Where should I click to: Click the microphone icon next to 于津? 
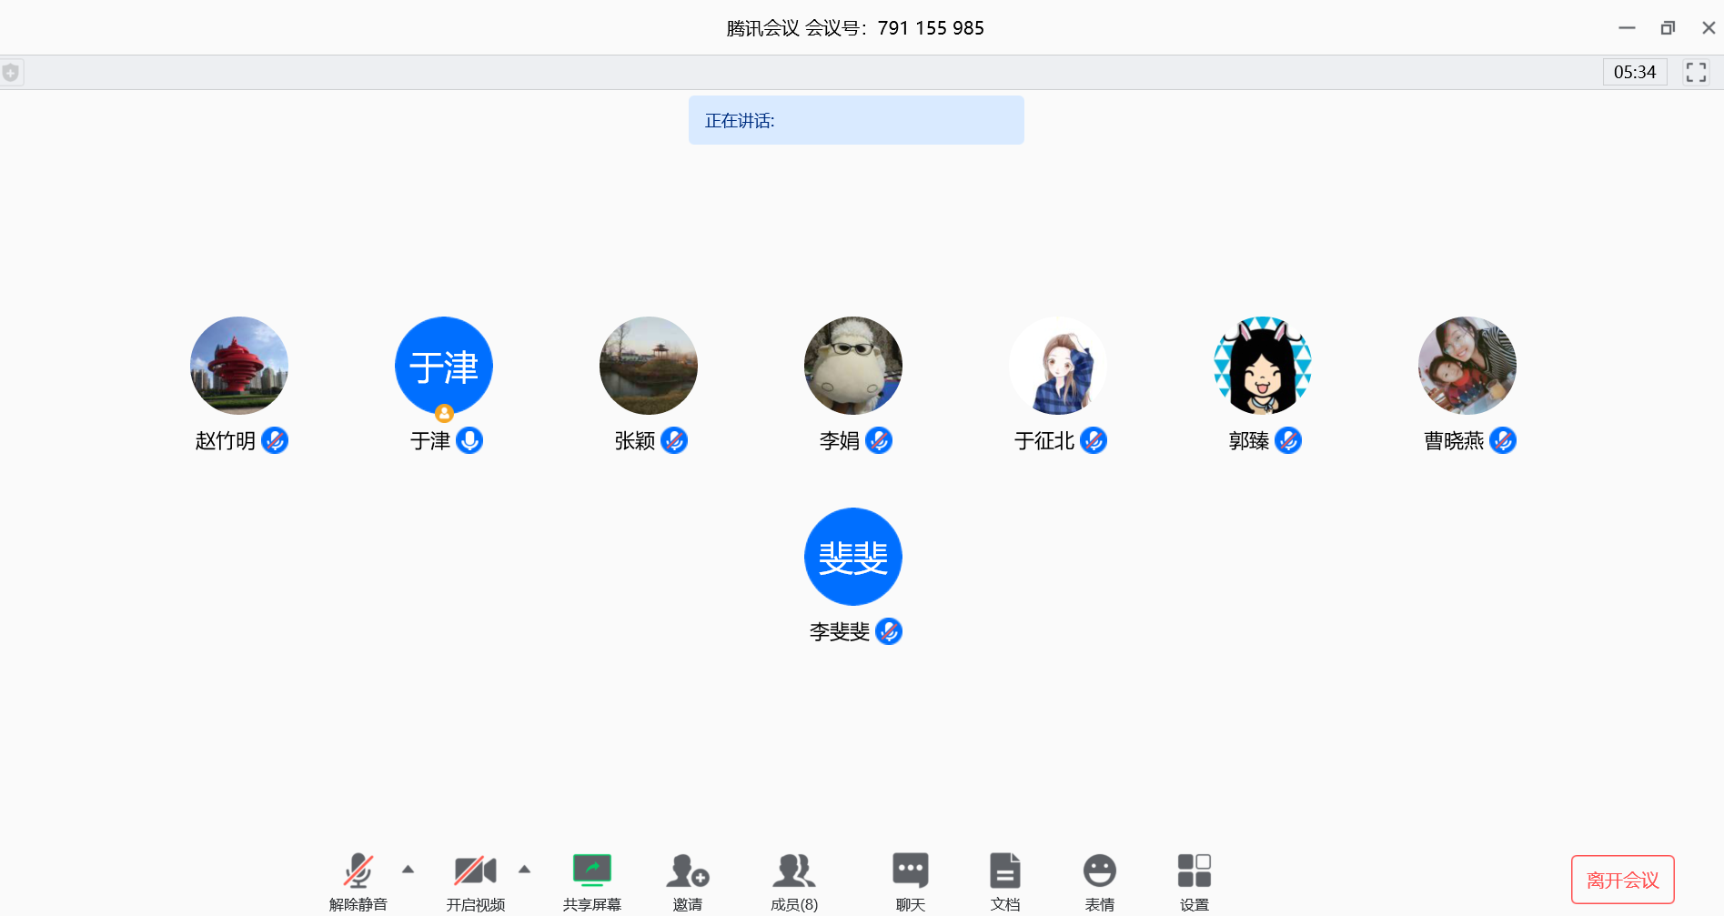[469, 440]
